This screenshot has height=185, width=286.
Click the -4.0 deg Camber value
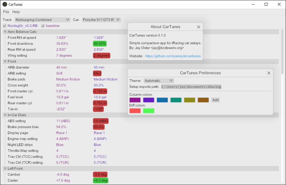tap(63, 175)
